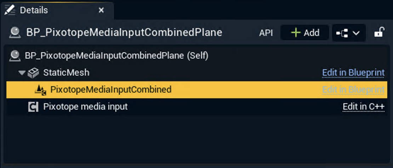Switch to the Details tab
Image resolution: width=393 pixels, height=168 pixels.
click(x=34, y=10)
